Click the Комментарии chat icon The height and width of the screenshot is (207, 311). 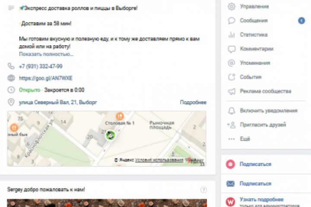pyautogui.click(x=232, y=49)
